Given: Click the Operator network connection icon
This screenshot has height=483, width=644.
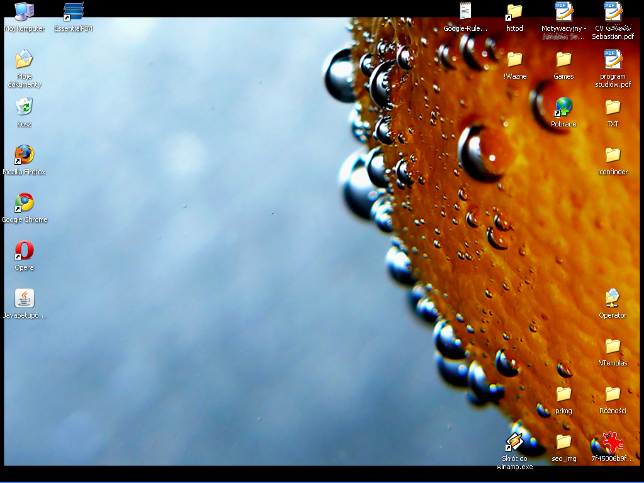Looking at the screenshot, I should [x=613, y=298].
